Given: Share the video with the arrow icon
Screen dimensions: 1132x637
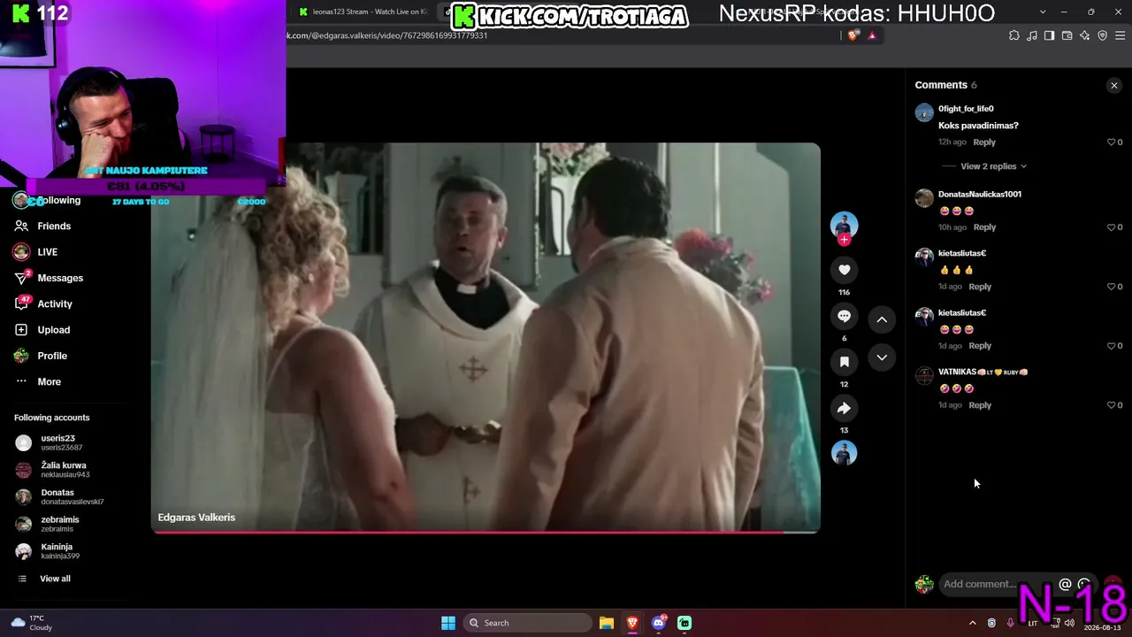Looking at the screenshot, I should coord(844,408).
